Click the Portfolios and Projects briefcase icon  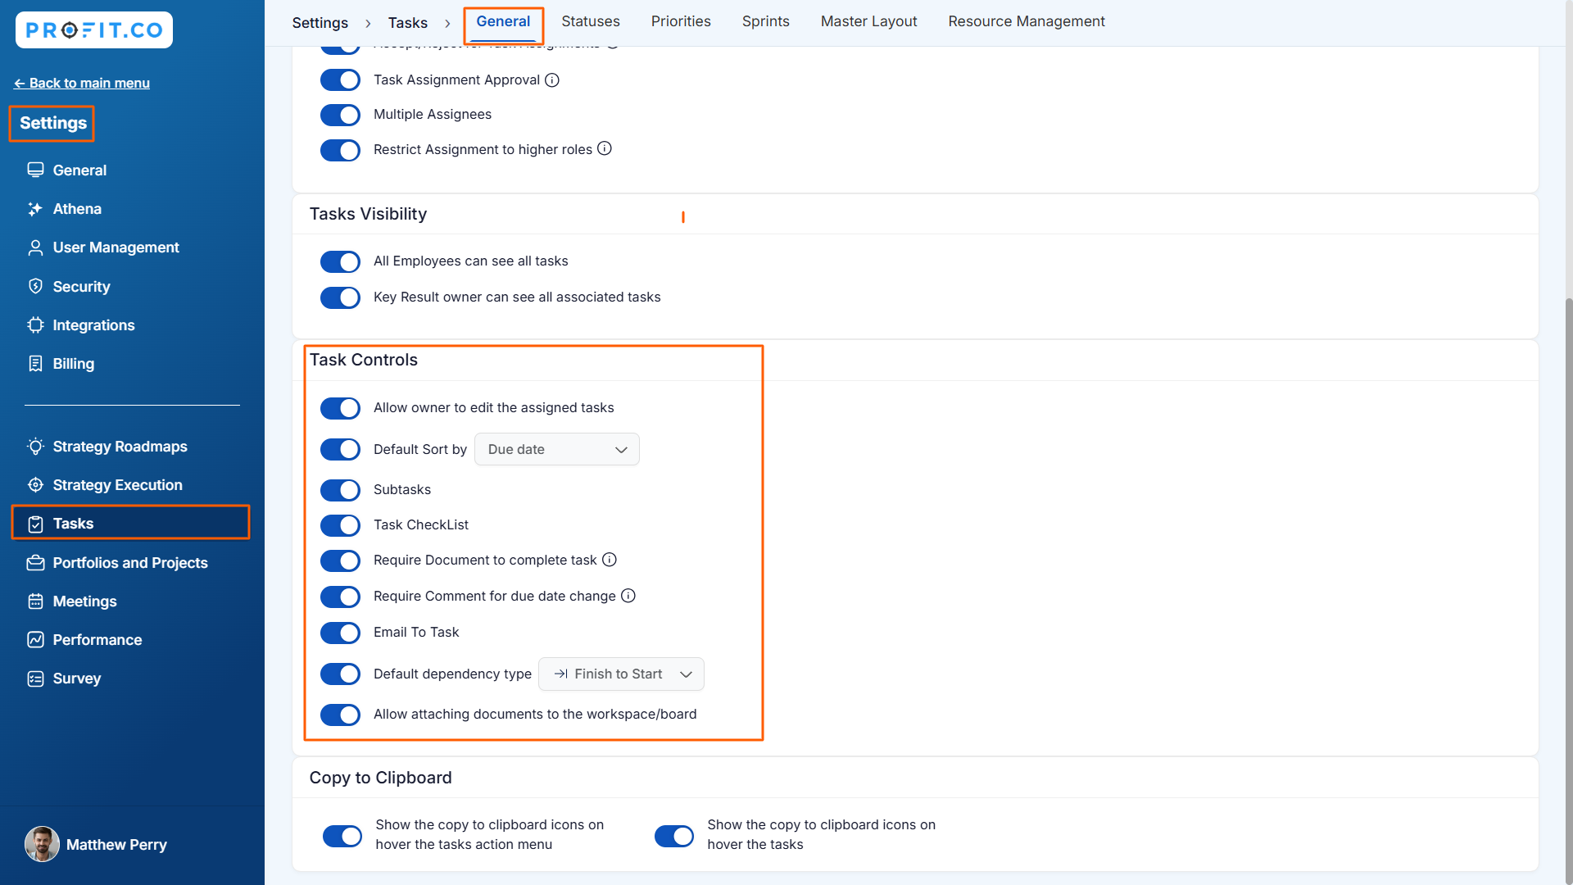(x=35, y=563)
